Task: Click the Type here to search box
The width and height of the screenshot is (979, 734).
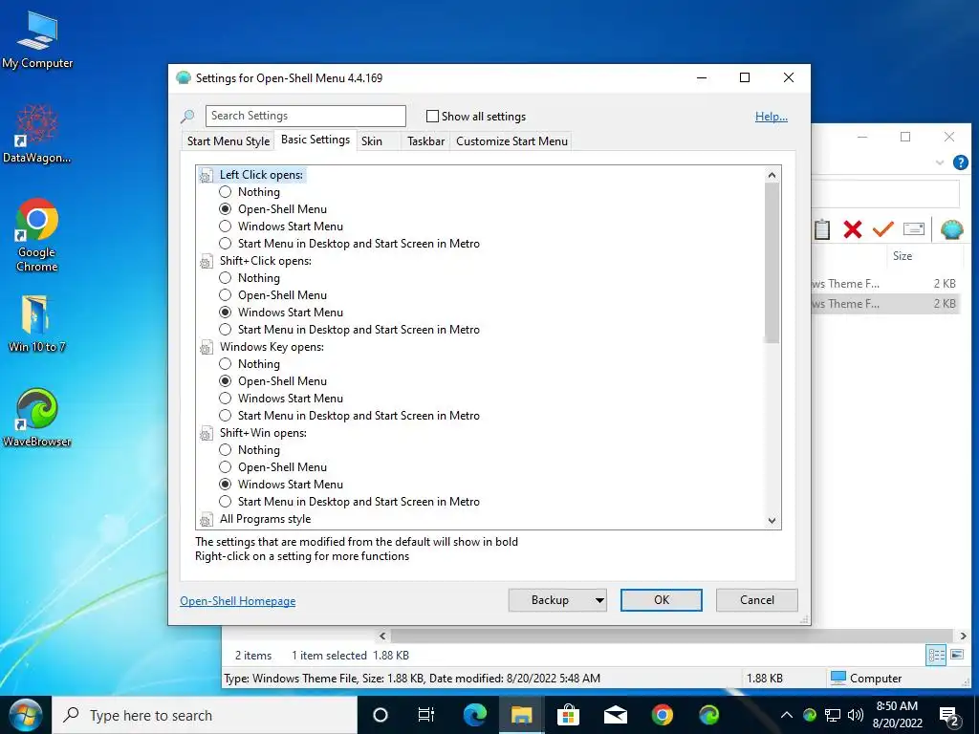Action: click(205, 715)
